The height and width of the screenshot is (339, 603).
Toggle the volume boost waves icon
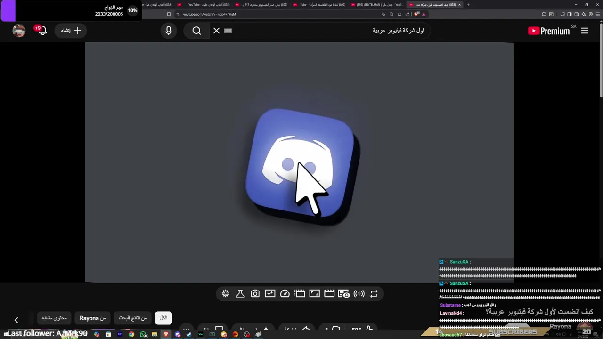359,293
